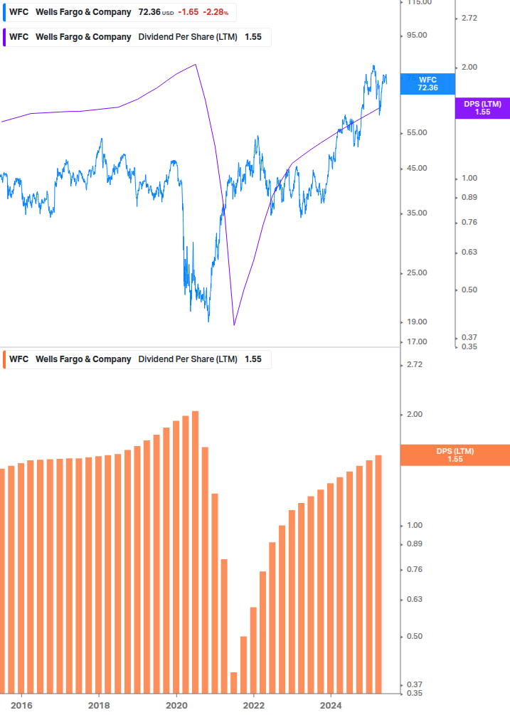Click the 0.89 label on the purple DPS axis

click(469, 198)
